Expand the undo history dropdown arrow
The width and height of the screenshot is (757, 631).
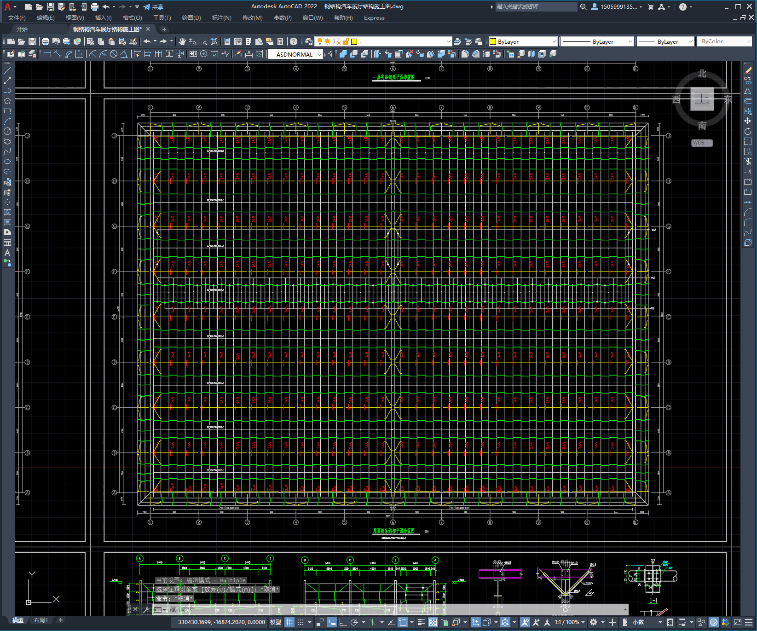(114, 6)
